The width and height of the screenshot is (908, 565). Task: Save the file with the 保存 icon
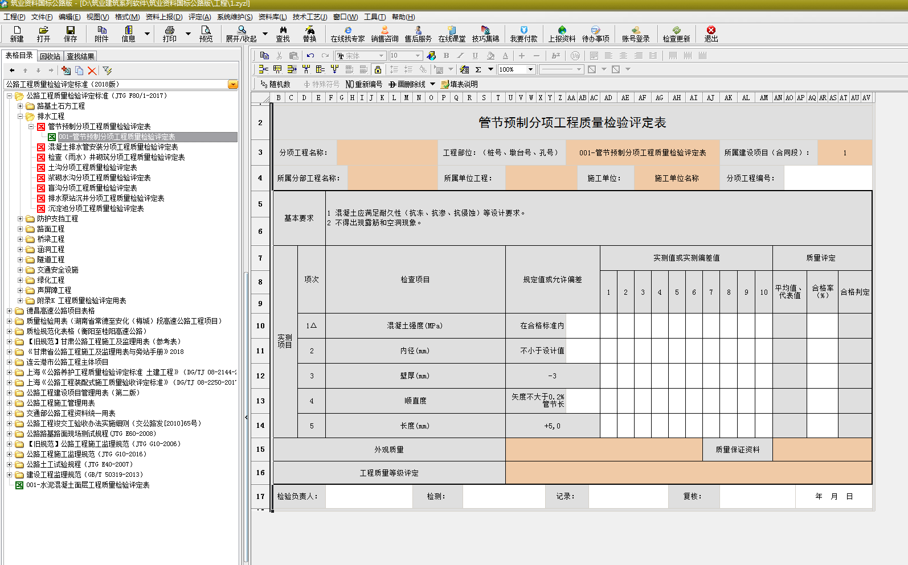point(70,34)
